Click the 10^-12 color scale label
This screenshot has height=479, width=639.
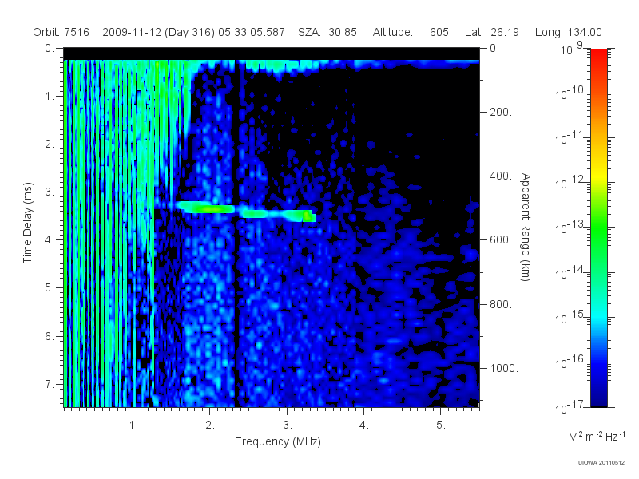[570, 183]
